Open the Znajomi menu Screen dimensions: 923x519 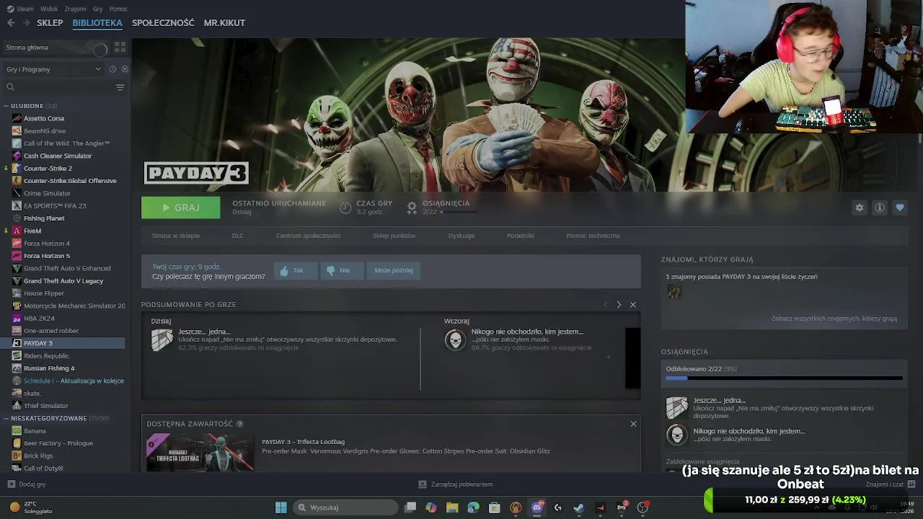(75, 9)
